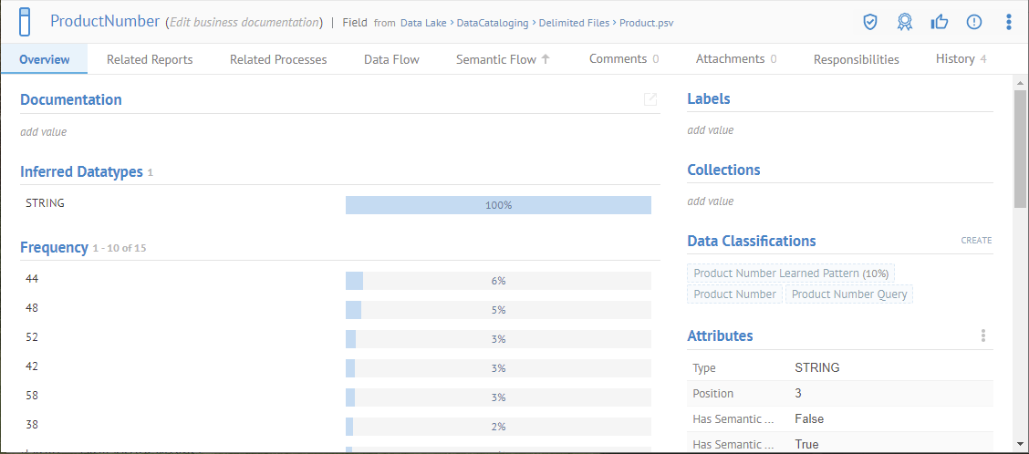Select the Semantic Flow tab

(503, 59)
